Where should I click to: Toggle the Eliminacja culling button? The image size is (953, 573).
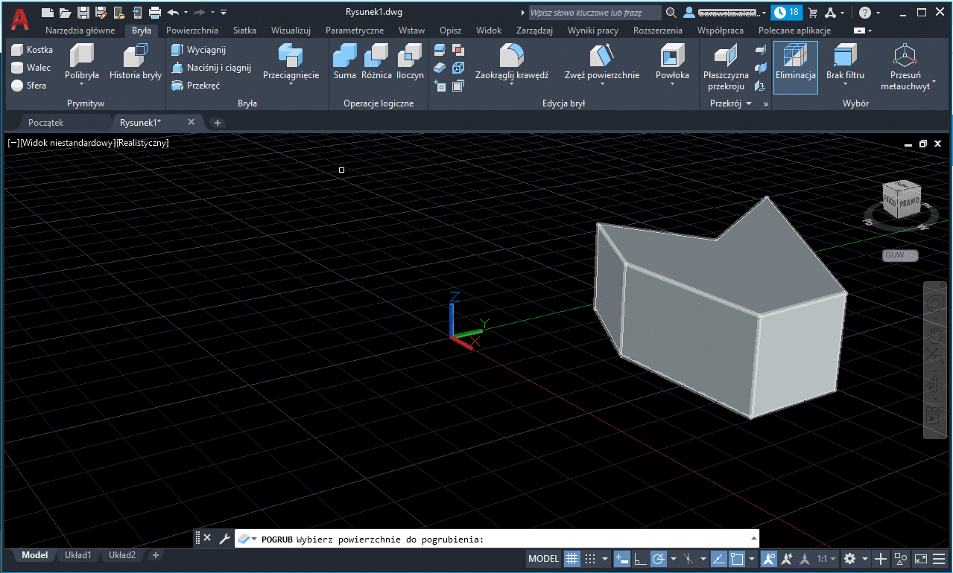(x=796, y=67)
